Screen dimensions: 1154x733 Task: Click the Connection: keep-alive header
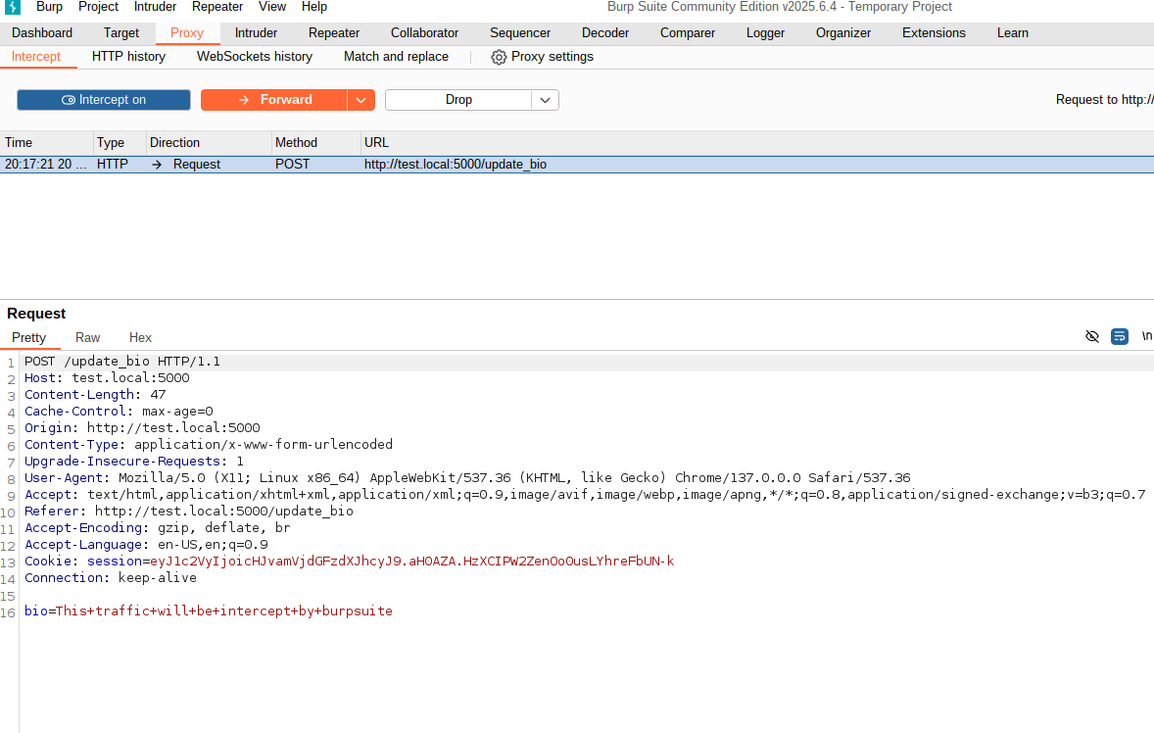(111, 578)
